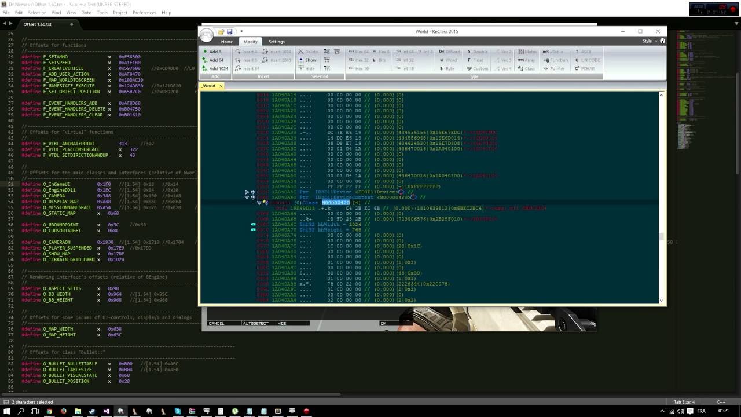
Task: Open the Windows Start button
Action: [7, 411]
